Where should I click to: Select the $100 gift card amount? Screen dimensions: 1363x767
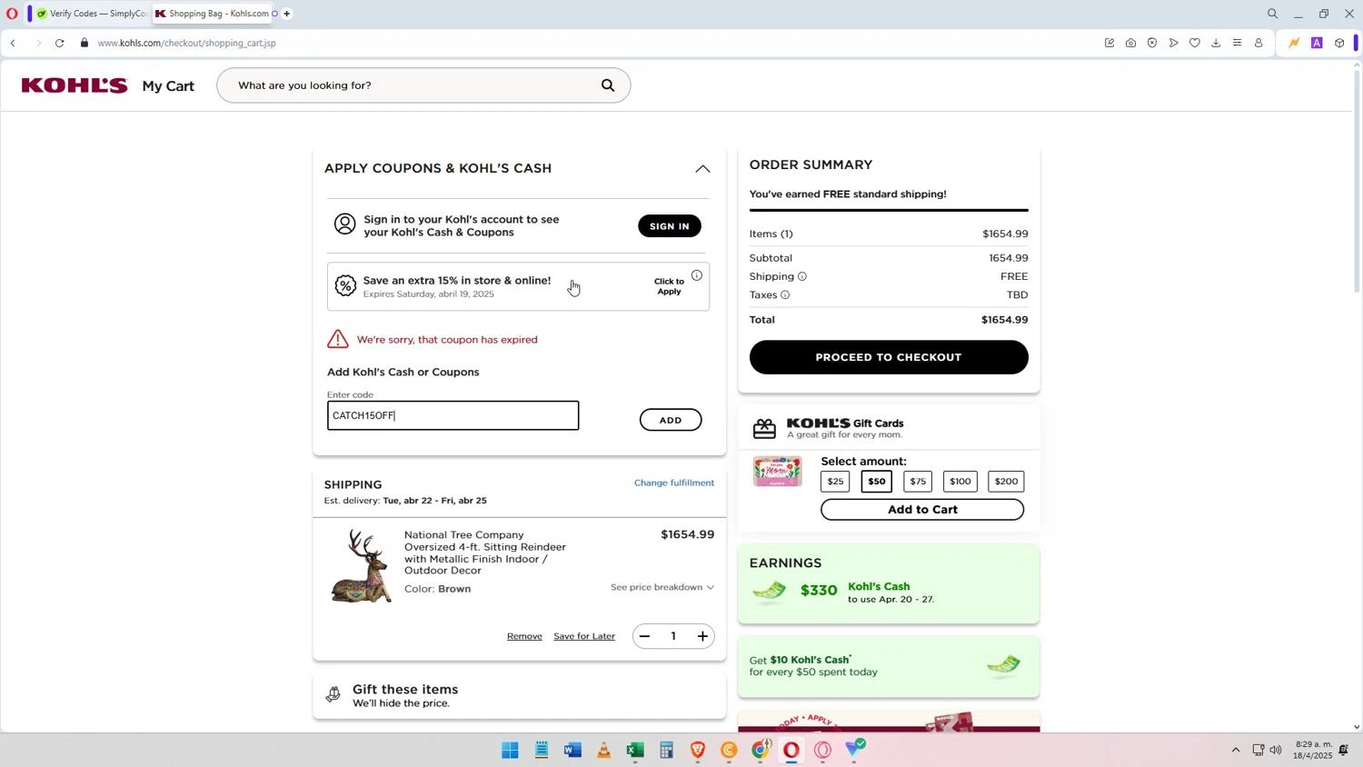click(x=960, y=482)
